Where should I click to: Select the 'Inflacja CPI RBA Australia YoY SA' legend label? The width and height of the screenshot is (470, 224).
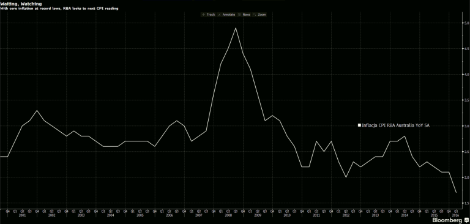pos(395,125)
